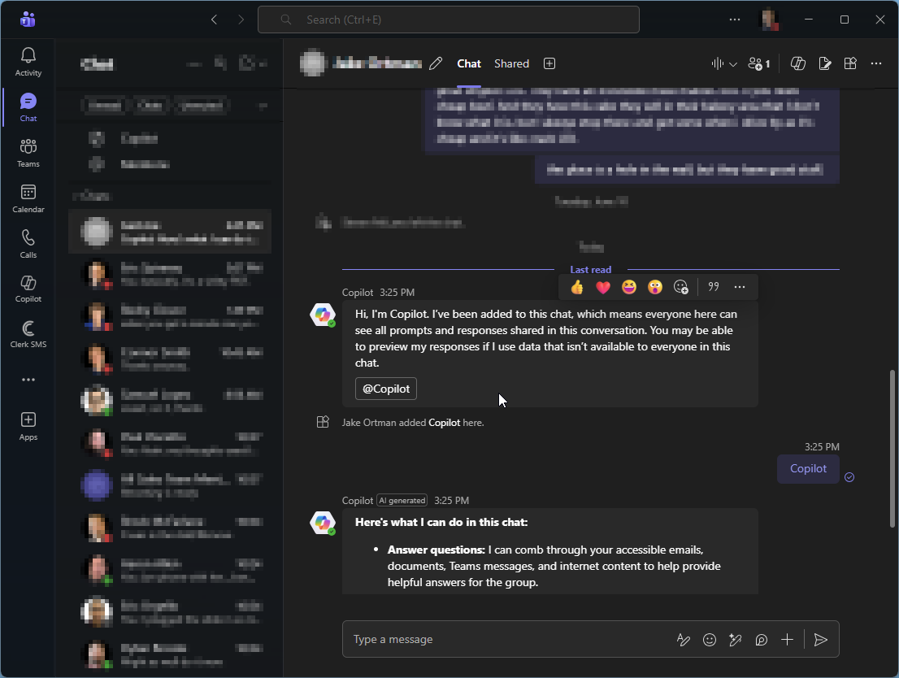Screen dimensions: 899x678
Task: Select the sent Copilot message bubble
Action: pyautogui.click(x=808, y=468)
